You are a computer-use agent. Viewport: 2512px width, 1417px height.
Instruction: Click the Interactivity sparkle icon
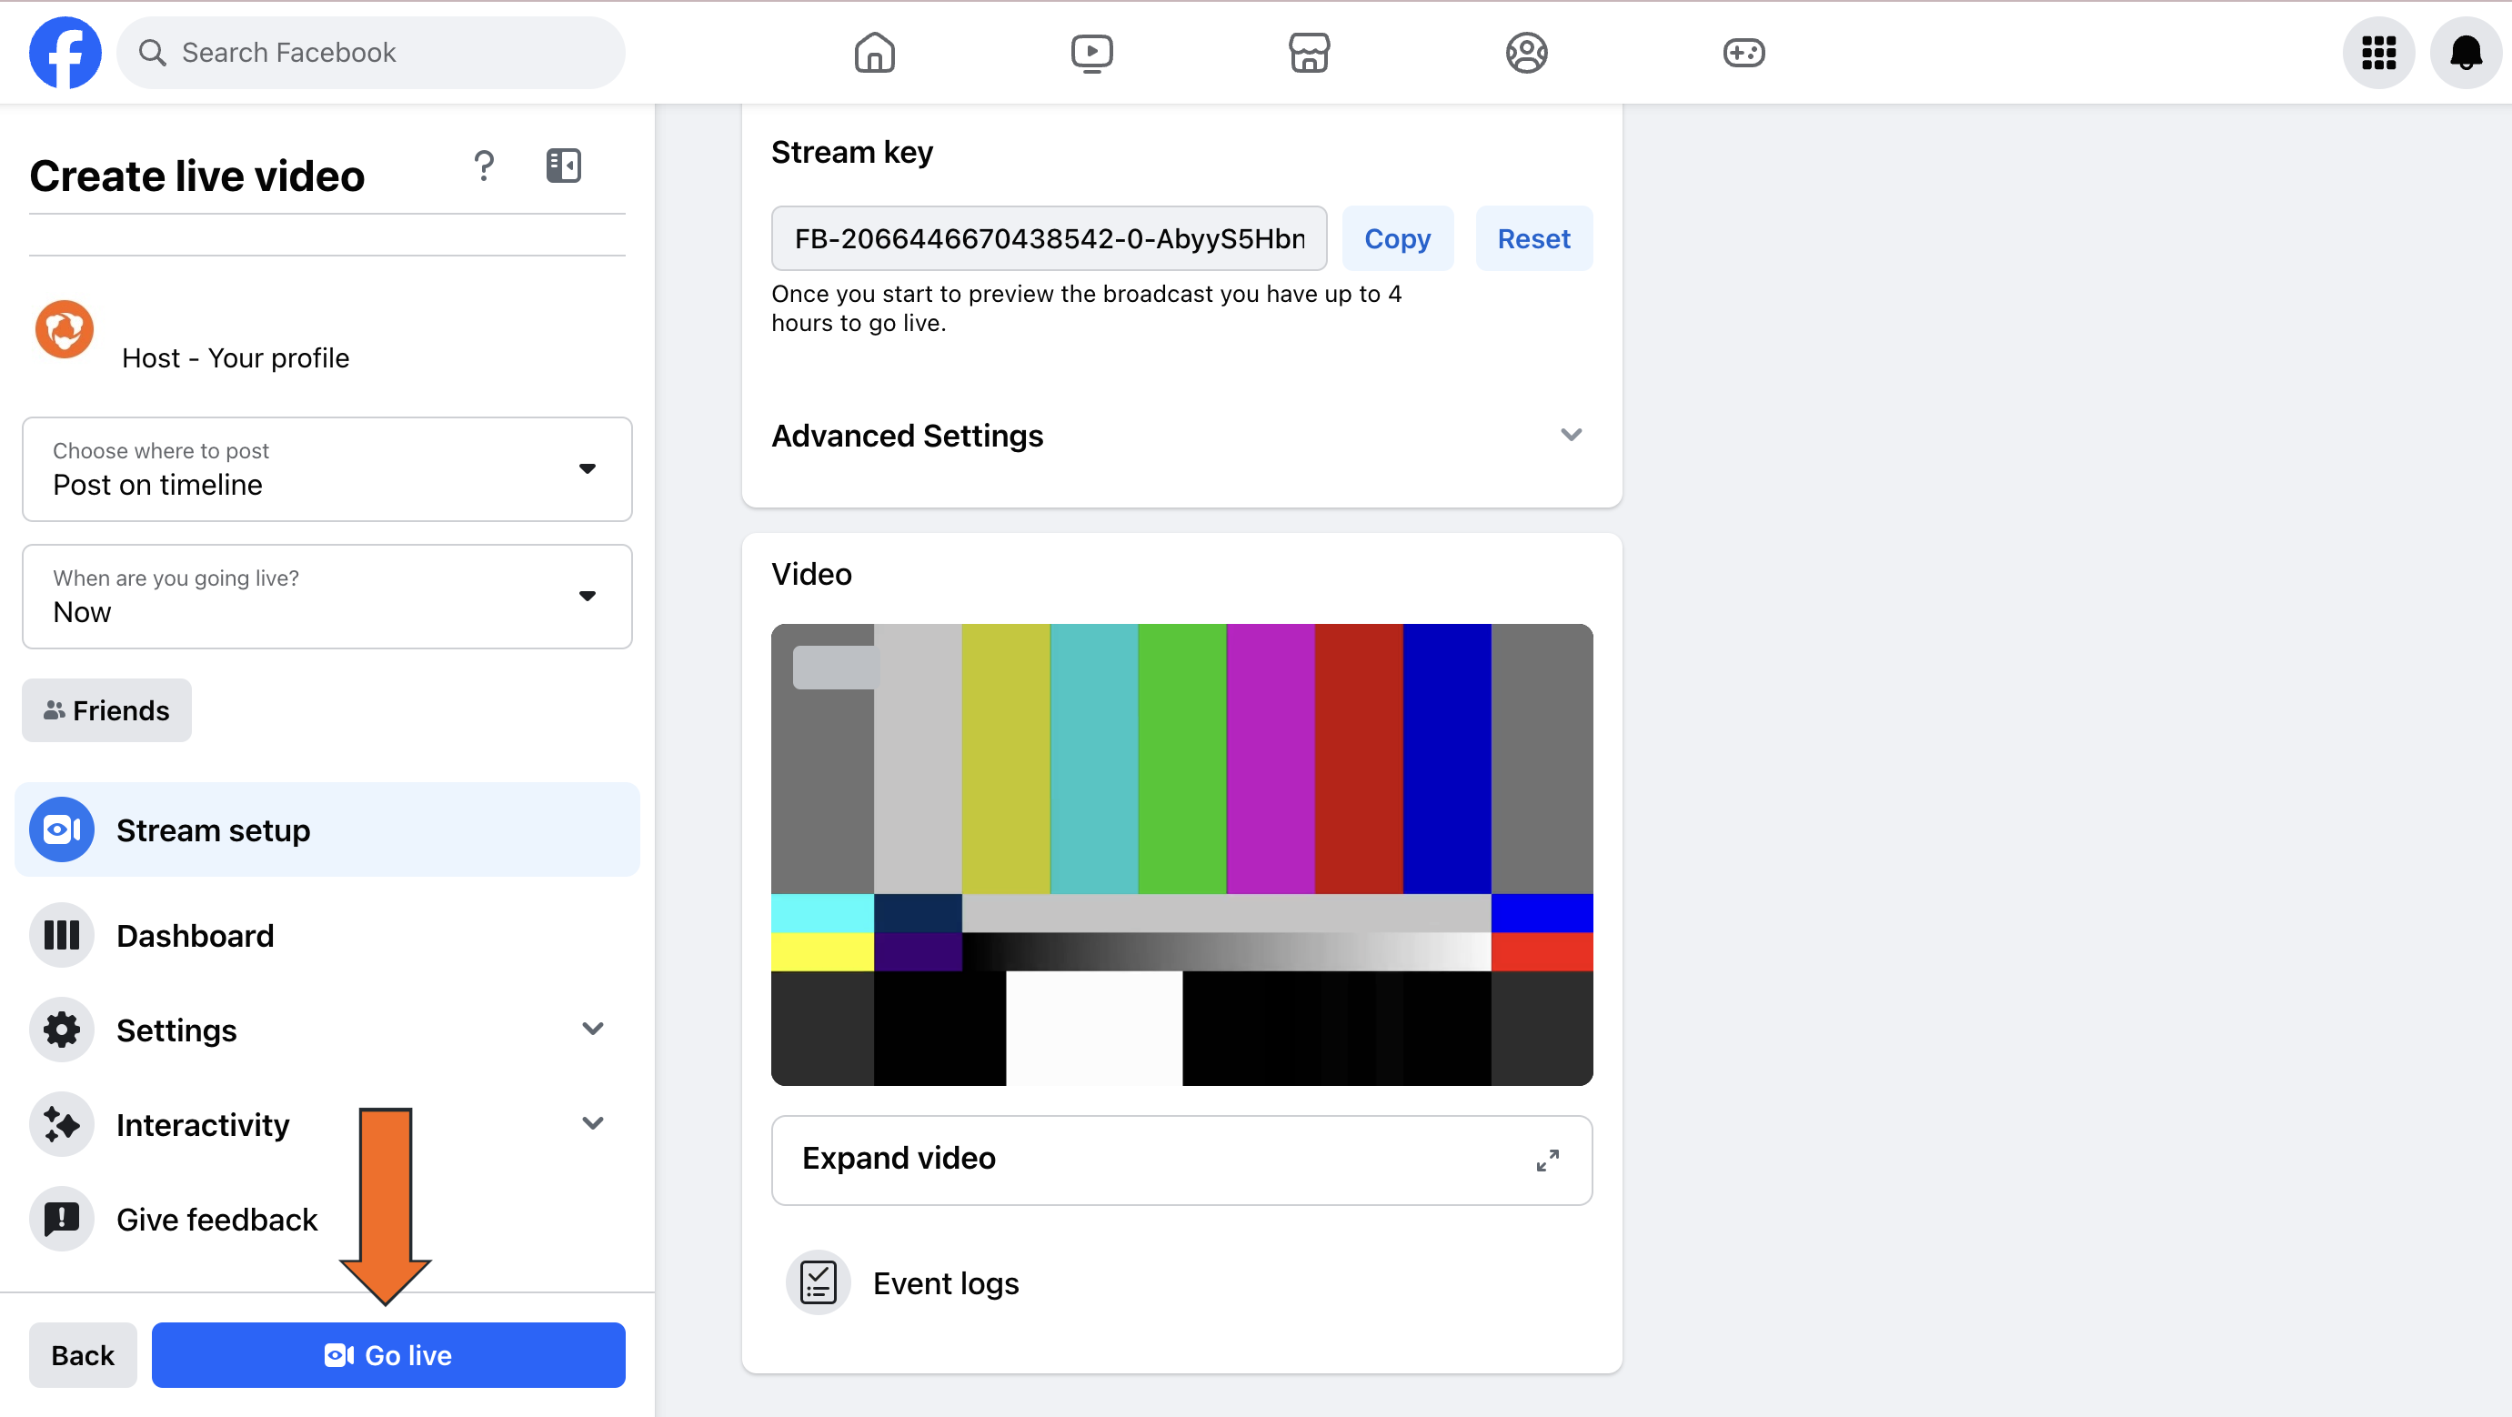tap(62, 1124)
